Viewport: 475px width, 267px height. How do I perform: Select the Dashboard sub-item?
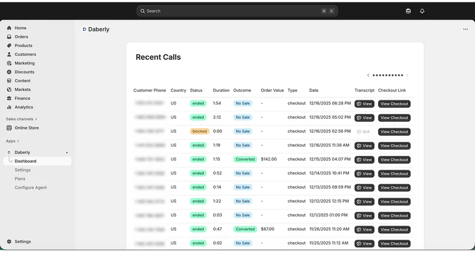pyautogui.click(x=37, y=161)
